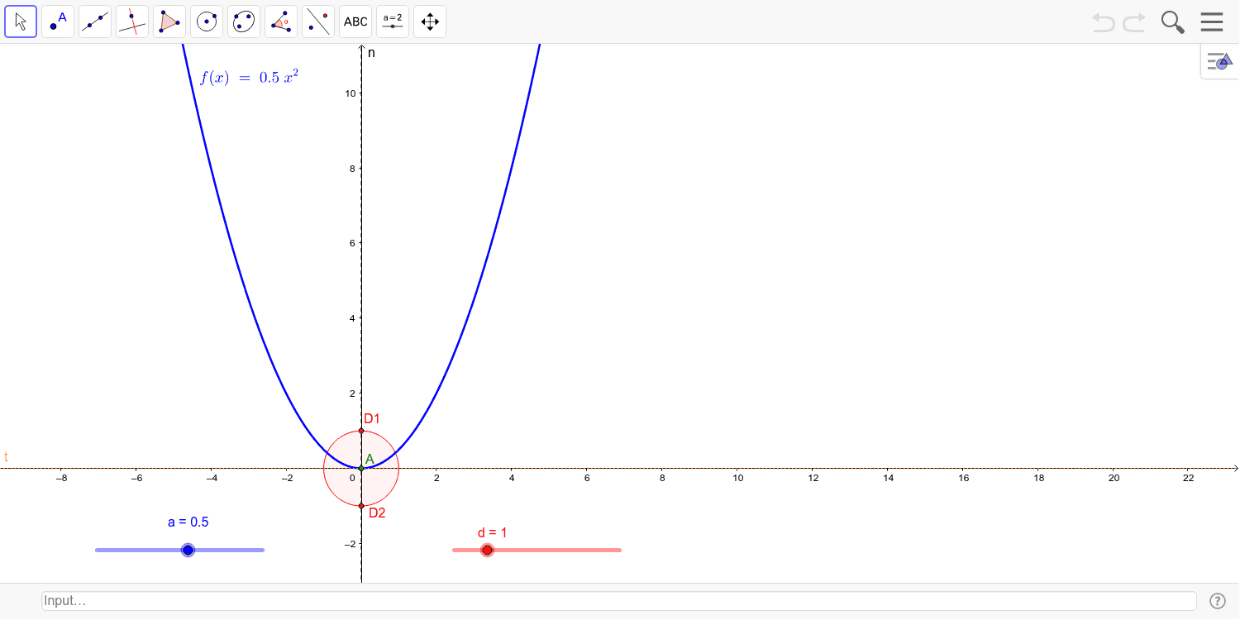
Task: Select the Point tool
Action: [x=58, y=21]
